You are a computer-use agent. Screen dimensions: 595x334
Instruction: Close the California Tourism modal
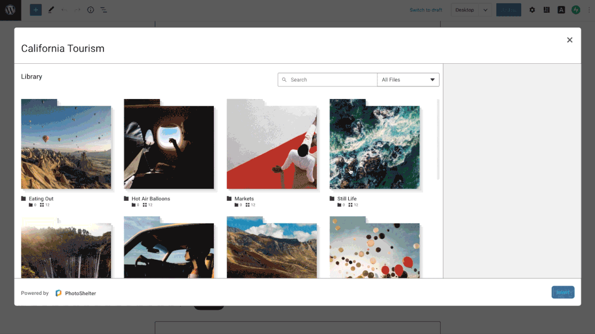[570, 40]
